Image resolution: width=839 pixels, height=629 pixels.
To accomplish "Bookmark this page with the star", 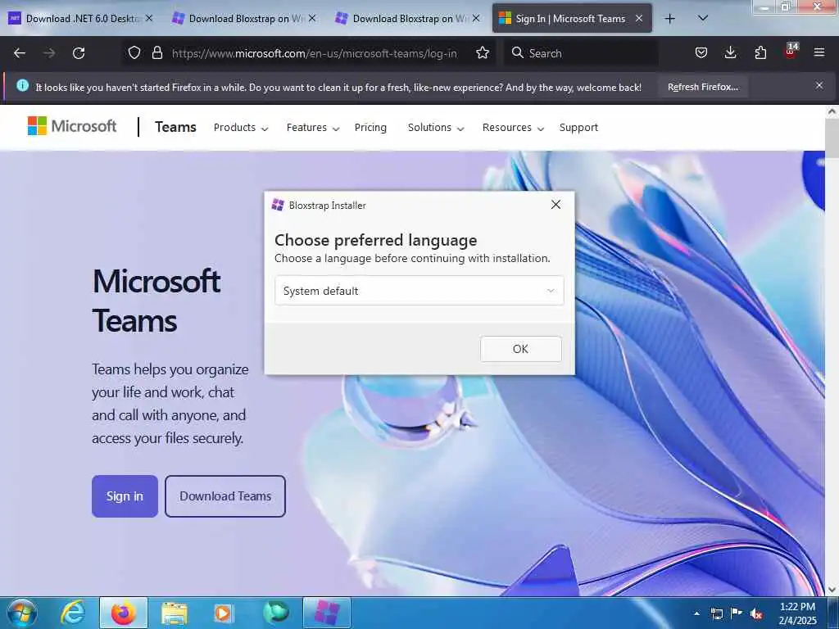I will tap(483, 53).
